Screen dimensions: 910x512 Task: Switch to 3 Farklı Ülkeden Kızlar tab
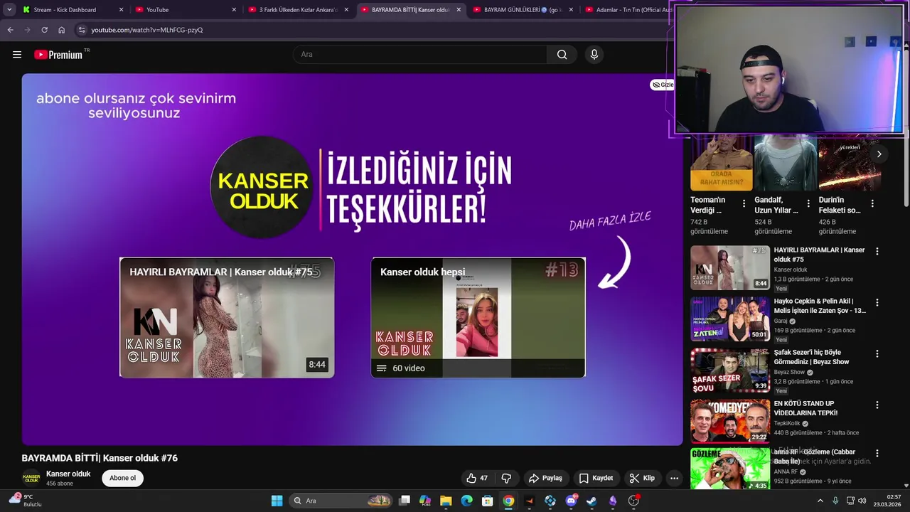pyautogui.click(x=297, y=10)
